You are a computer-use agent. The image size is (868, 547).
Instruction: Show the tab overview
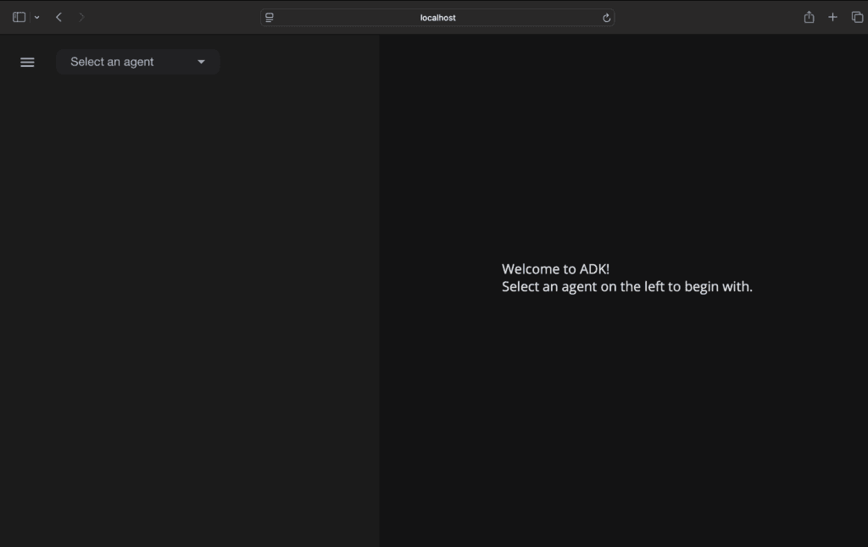(857, 17)
